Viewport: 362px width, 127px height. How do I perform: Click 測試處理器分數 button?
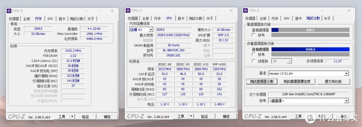pos(261,82)
